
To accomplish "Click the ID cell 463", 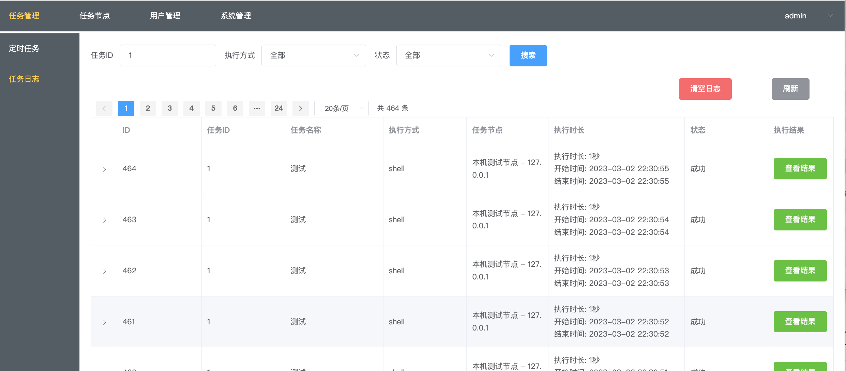I will [x=130, y=220].
